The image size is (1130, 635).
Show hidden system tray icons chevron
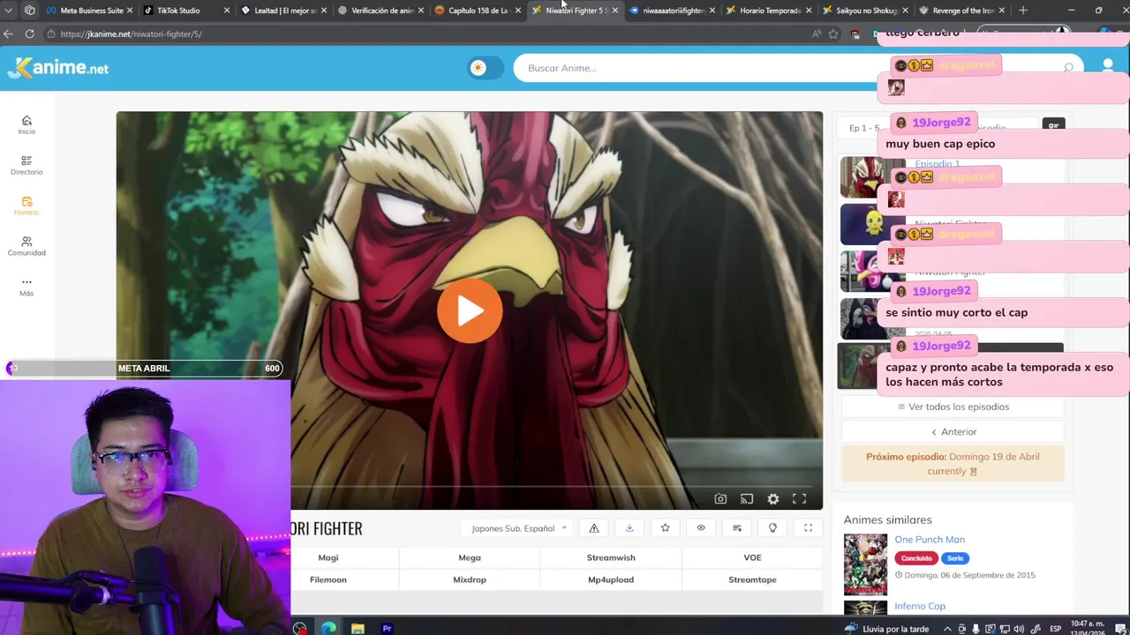pos(948,629)
